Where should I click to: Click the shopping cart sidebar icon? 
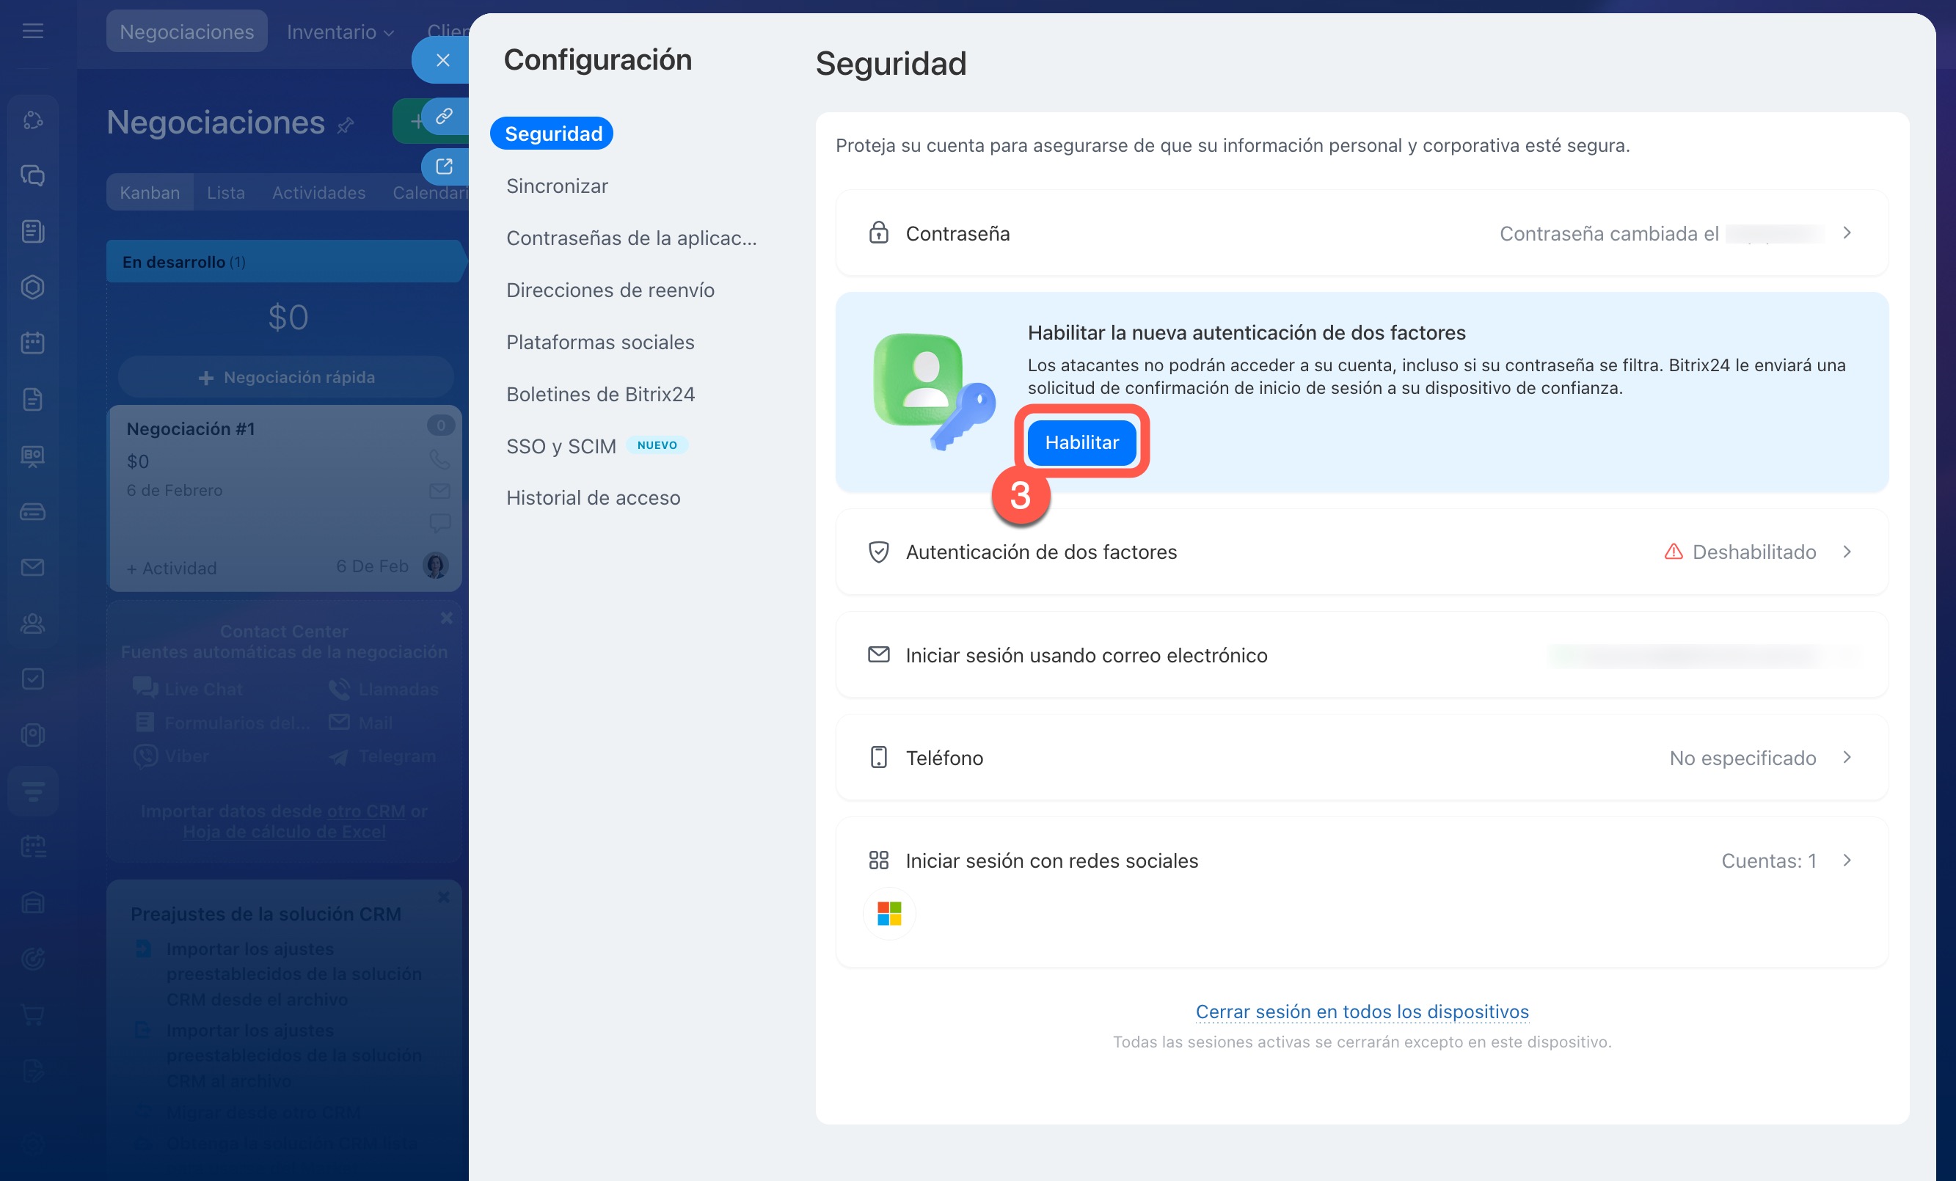coord(32,1014)
